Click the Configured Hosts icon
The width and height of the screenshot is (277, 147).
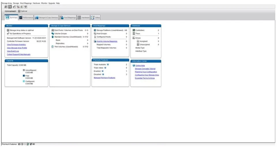pyautogui.click(x=95, y=37)
